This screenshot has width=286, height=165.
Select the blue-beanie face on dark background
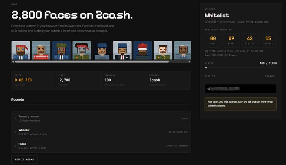click(x=102, y=51)
